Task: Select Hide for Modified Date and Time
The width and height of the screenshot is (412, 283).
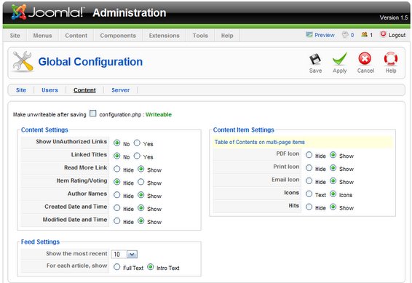Action: click(x=117, y=220)
